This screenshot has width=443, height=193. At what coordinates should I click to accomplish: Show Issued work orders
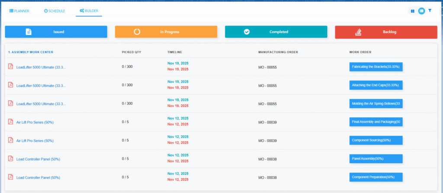tap(56, 32)
